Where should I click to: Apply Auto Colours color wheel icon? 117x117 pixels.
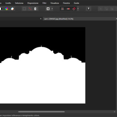(x=7, y=9)
